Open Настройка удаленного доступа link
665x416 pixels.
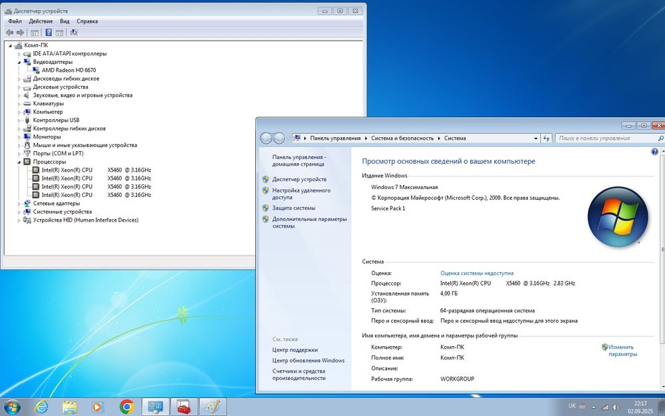point(301,194)
